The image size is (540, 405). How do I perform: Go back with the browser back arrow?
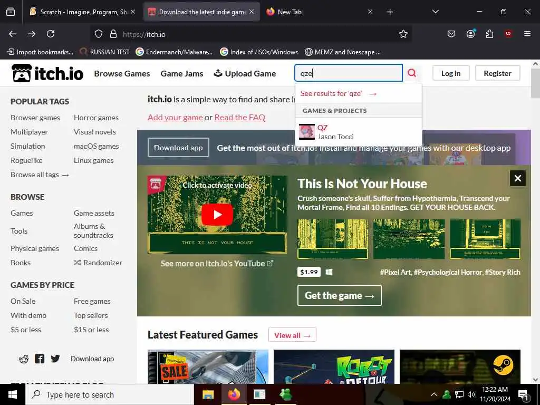click(x=13, y=34)
